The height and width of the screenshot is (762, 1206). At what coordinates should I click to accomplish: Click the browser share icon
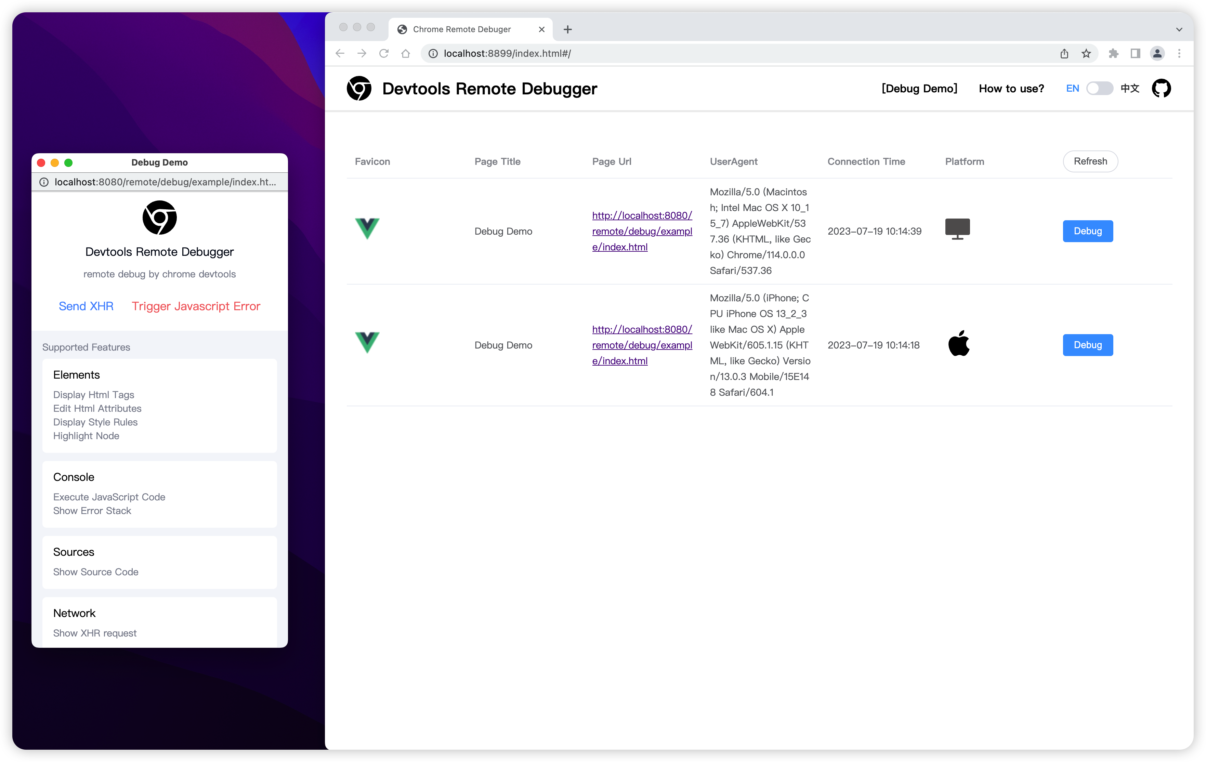[1064, 54]
